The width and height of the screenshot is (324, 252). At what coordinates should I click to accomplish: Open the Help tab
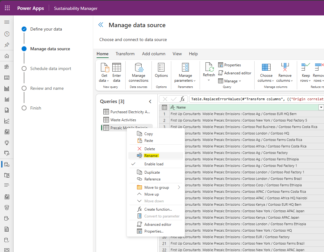click(193, 54)
